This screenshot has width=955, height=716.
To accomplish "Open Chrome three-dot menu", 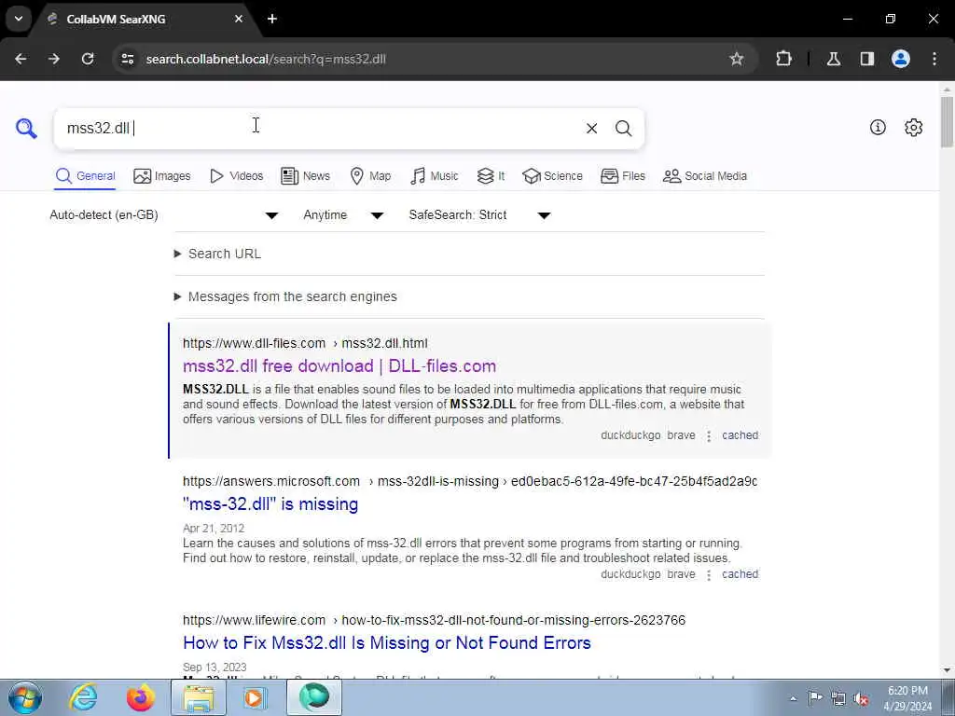I will (934, 59).
